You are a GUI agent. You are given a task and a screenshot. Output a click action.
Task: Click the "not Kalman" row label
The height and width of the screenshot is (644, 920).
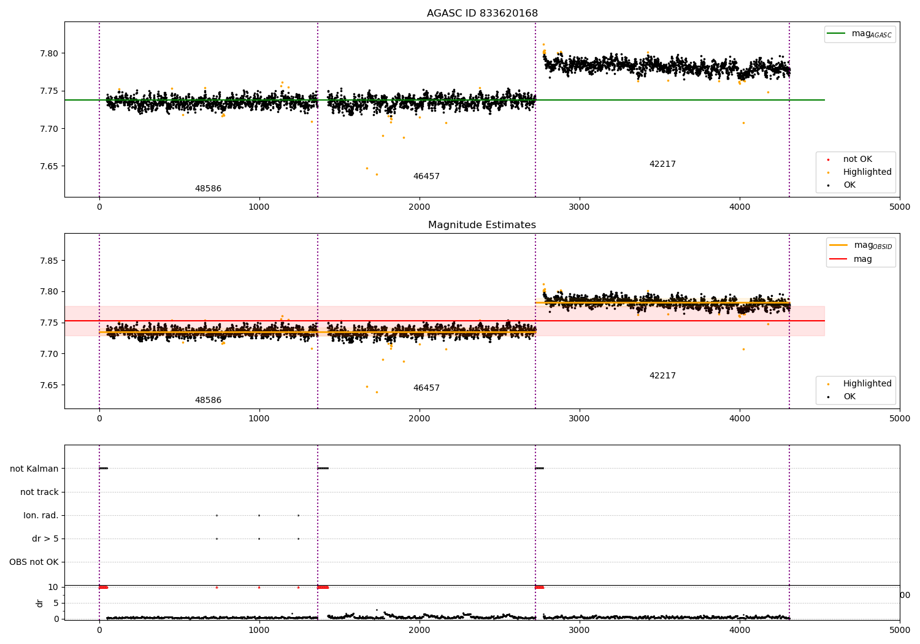click(34, 469)
